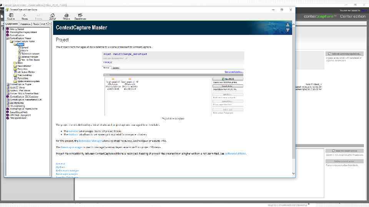Select the highlighted Project tree item
Image resolution: width=369 pixels, height=207 pixels.
click(20, 44)
